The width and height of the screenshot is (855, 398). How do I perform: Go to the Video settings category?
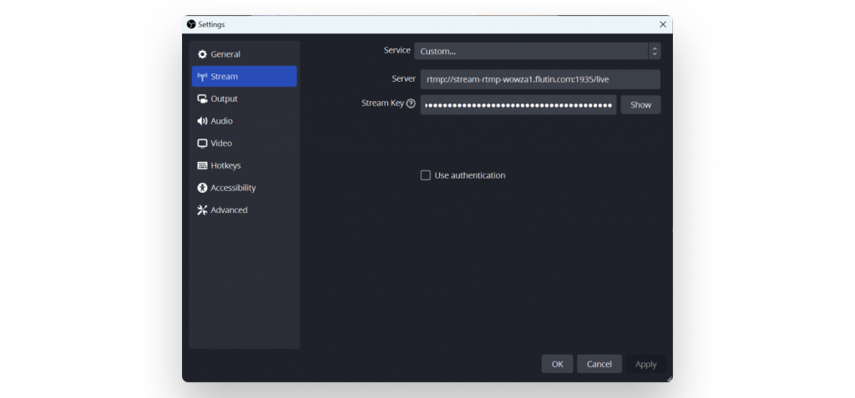[x=244, y=144]
